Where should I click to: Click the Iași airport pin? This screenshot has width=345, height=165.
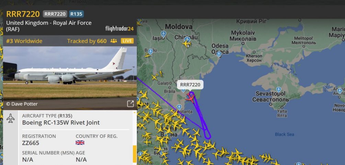(163, 34)
